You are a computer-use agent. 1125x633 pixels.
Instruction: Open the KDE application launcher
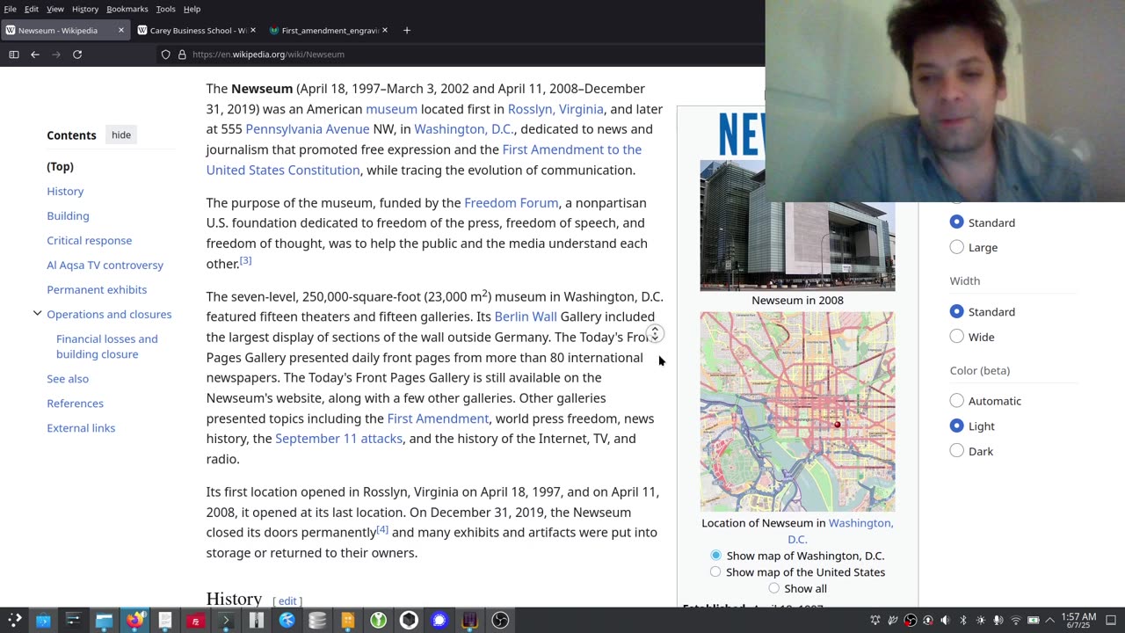point(14,620)
